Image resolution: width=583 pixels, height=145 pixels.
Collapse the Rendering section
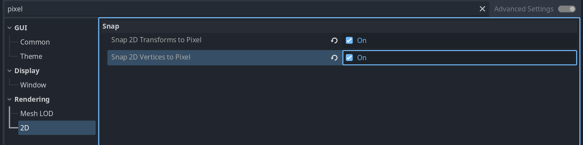click(9, 99)
